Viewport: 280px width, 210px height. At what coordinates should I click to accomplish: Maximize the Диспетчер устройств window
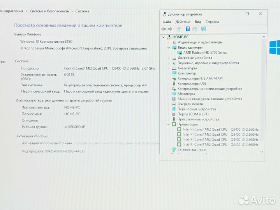click(247, 14)
